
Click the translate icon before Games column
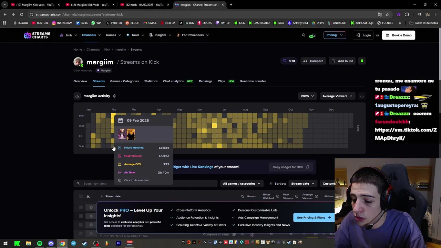(x=242, y=196)
